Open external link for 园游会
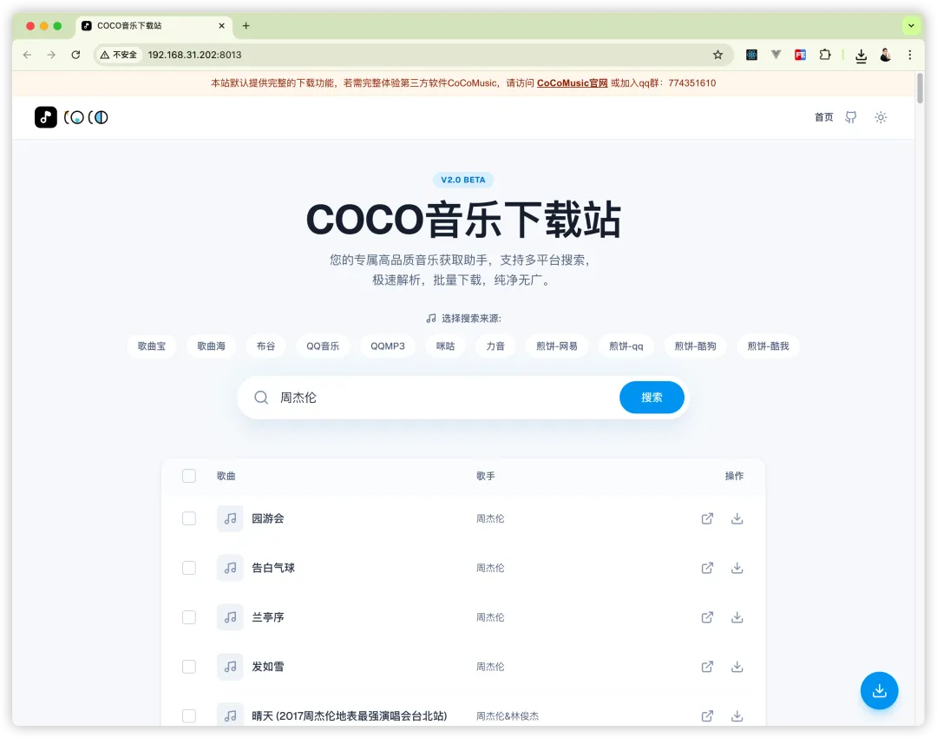937x738 pixels. coord(707,518)
